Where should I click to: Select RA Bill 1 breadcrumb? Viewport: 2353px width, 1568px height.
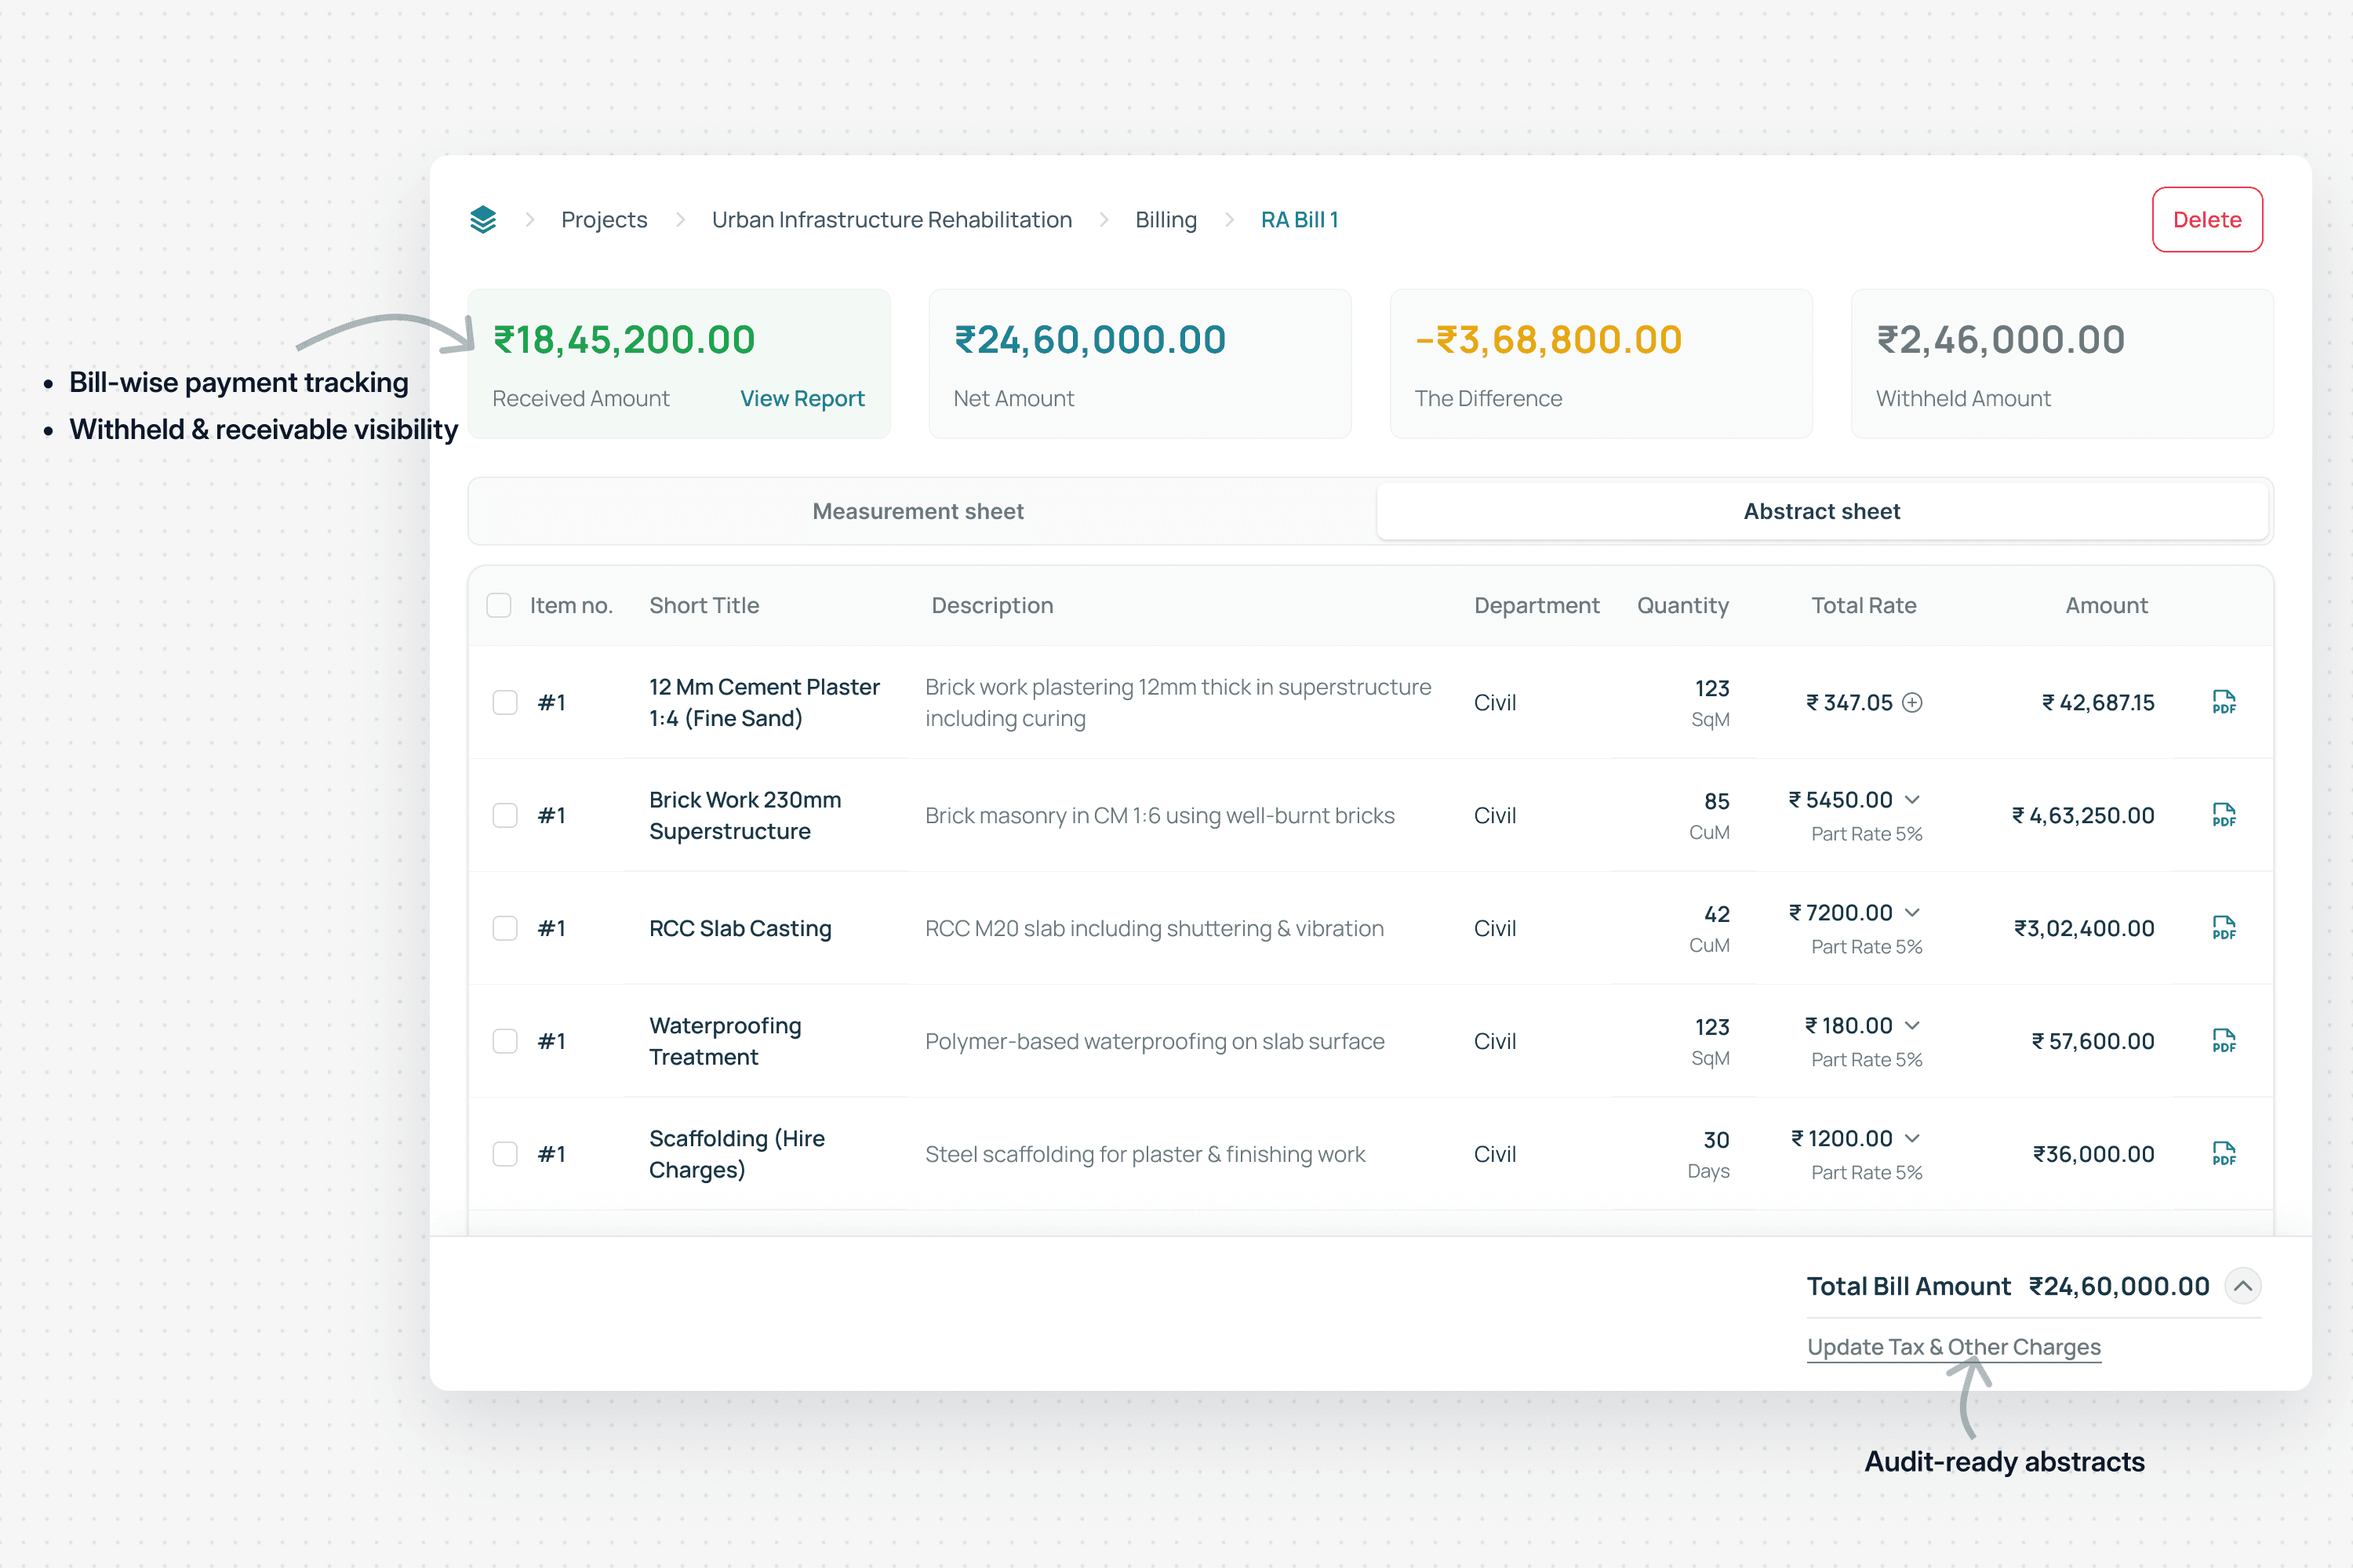1300,219
